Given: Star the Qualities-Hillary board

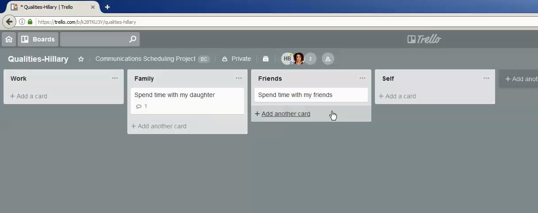Looking at the screenshot, I should pyautogui.click(x=81, y=59).
